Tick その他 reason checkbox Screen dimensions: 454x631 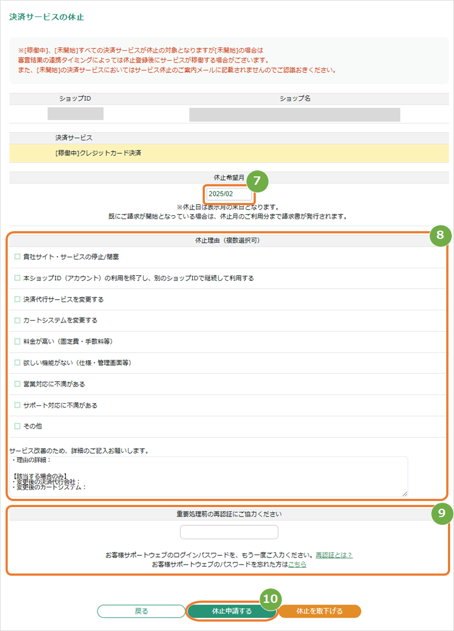coord(17,426)
